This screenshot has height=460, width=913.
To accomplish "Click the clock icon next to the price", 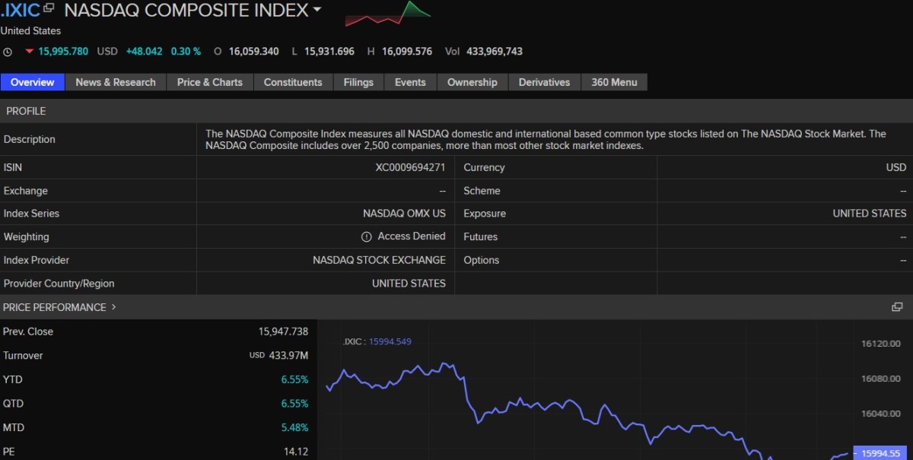I will [x=8, y=52].
